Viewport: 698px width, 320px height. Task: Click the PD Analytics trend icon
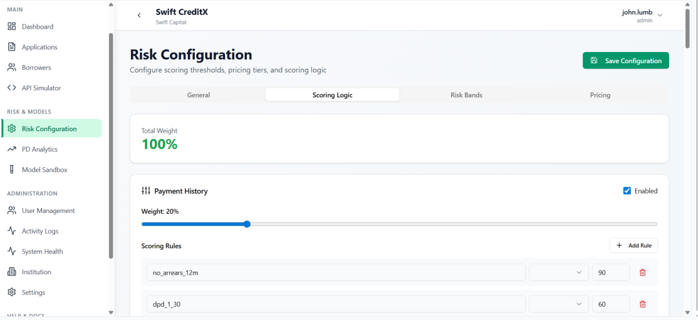(x=12, y=149)
